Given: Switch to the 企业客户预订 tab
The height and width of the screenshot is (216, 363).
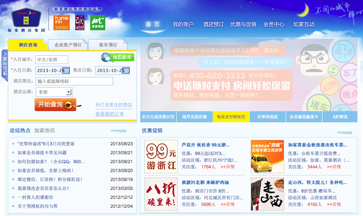Looking at the screenshot, I should (x=68, y=44).
